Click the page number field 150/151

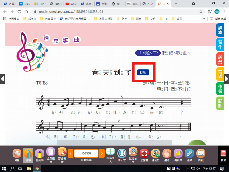(86, 153)
